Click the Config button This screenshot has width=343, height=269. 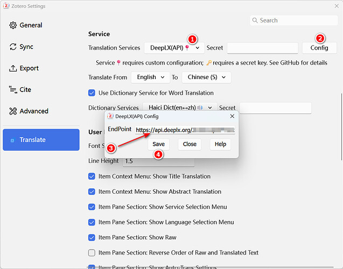pos(319,48)
